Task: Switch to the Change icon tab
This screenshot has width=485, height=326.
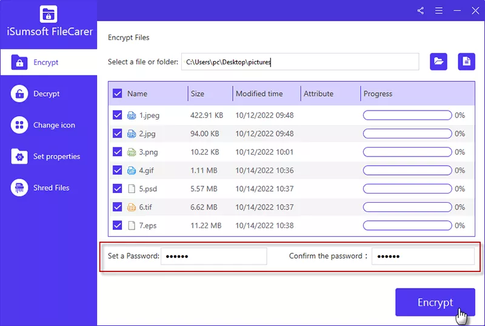Action: click(x=53, y=125)
